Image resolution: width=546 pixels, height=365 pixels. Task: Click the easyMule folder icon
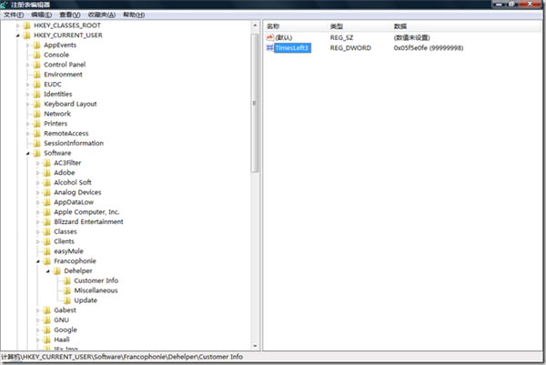pyautogui.click(x=47, y=251)
